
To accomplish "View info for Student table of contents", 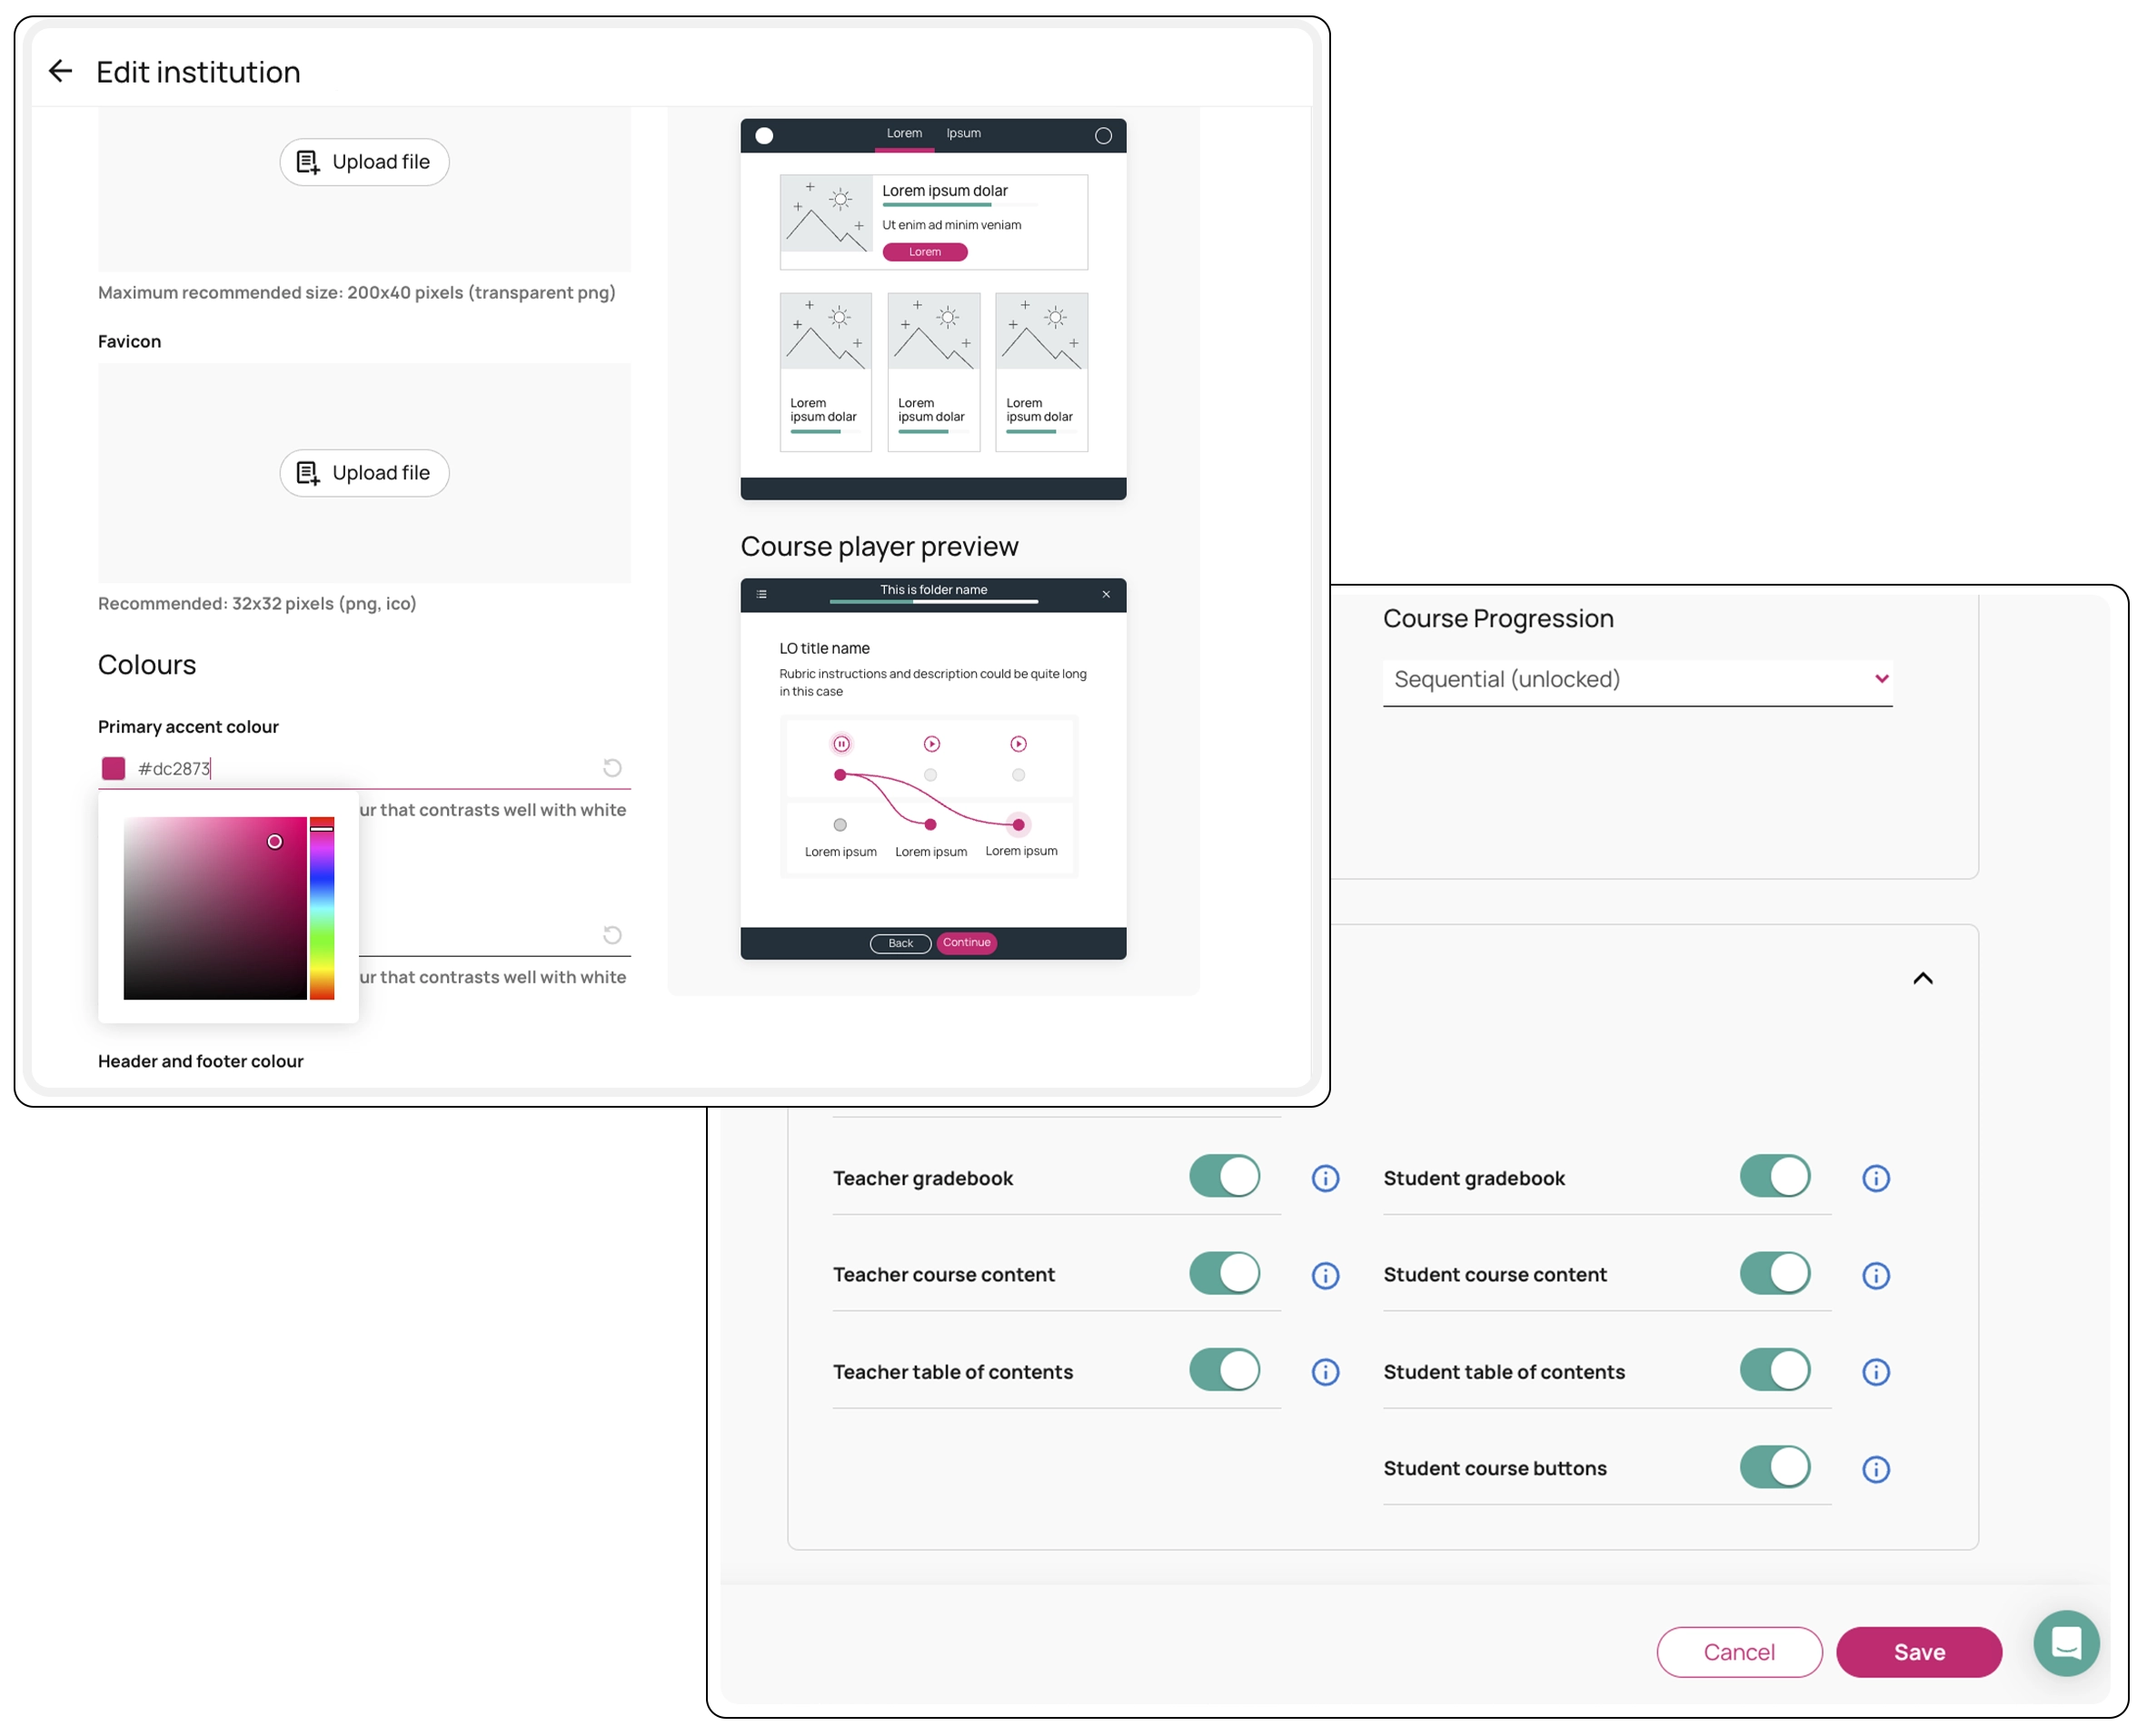I will point(1874,1372).
